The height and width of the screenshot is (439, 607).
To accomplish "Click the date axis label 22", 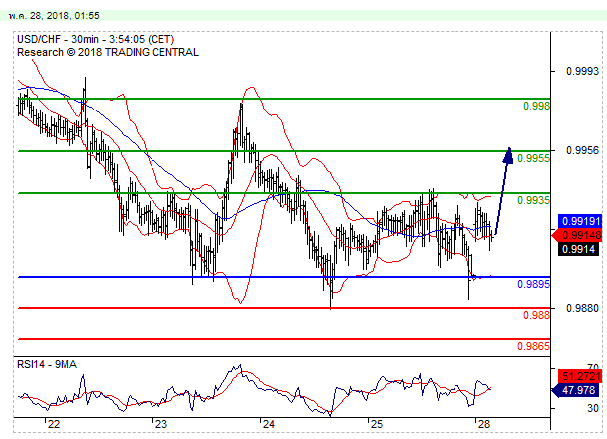I will pos(54,424).
